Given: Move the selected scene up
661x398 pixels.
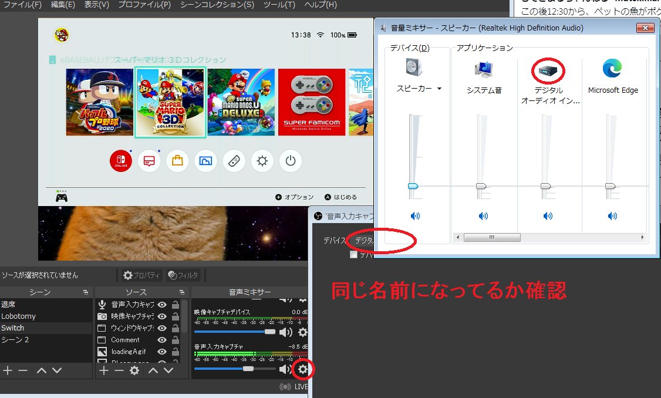Looking at the screenshot, I should point(41,370).
